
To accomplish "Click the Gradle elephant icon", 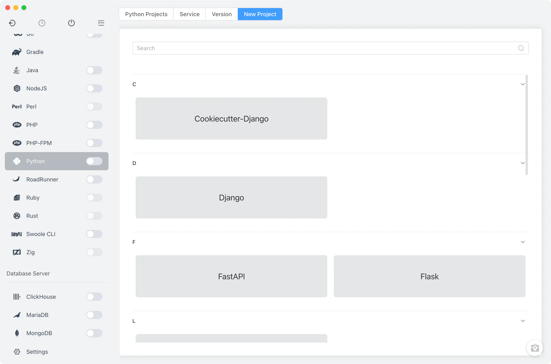I will (x=17, y=52).
